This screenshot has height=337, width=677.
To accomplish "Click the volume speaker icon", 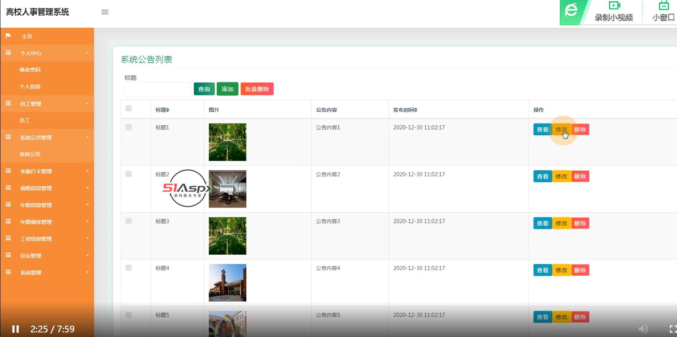I will 643,329.
